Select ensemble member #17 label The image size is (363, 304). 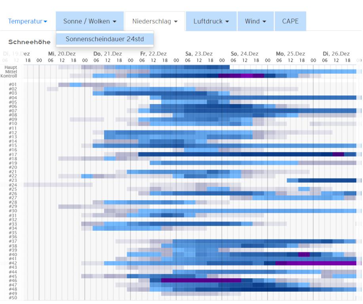(x=13, y=154)
